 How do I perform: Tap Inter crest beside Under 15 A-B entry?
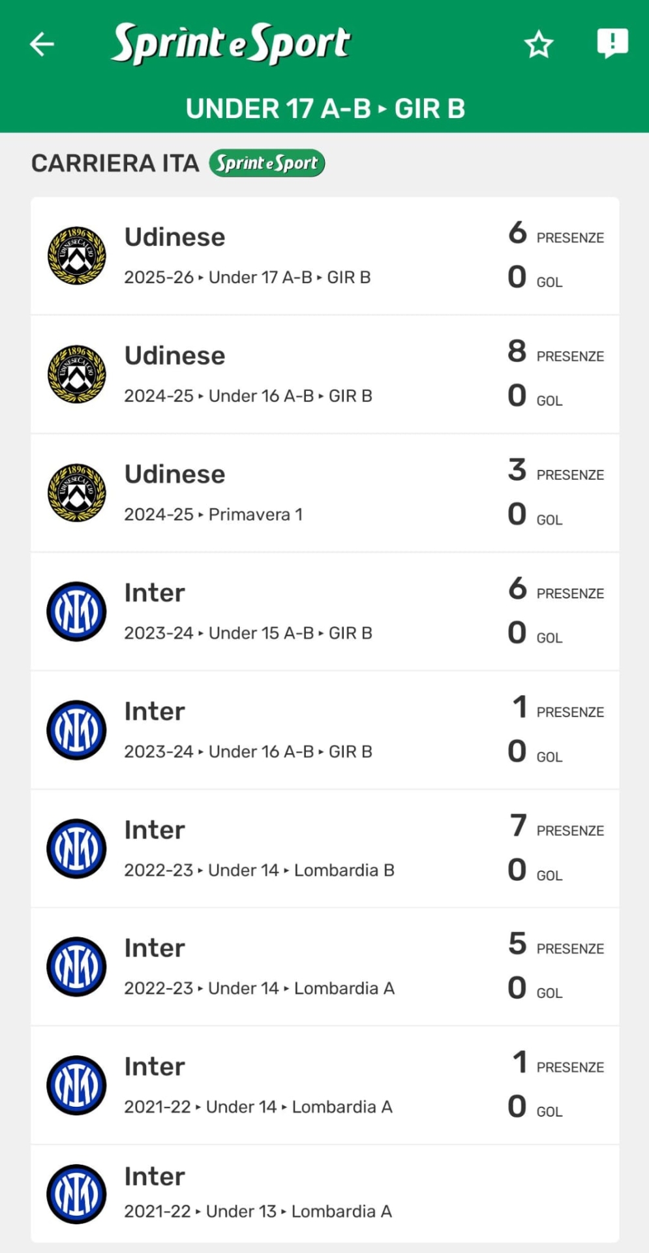coord(77,611)
